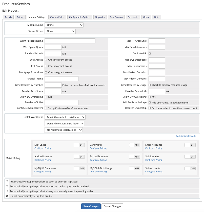Click the Max FTP Accounts field

(x=157, y=41)
